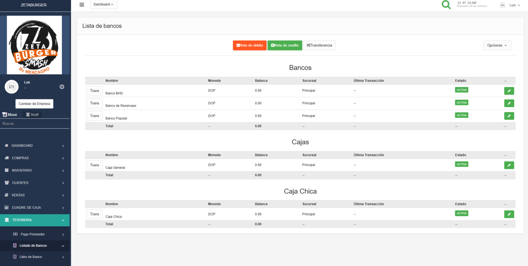The height and width of the screenshot is (266, 528).
Task: Switch to the Notif tab
Action: click(32, 114)
